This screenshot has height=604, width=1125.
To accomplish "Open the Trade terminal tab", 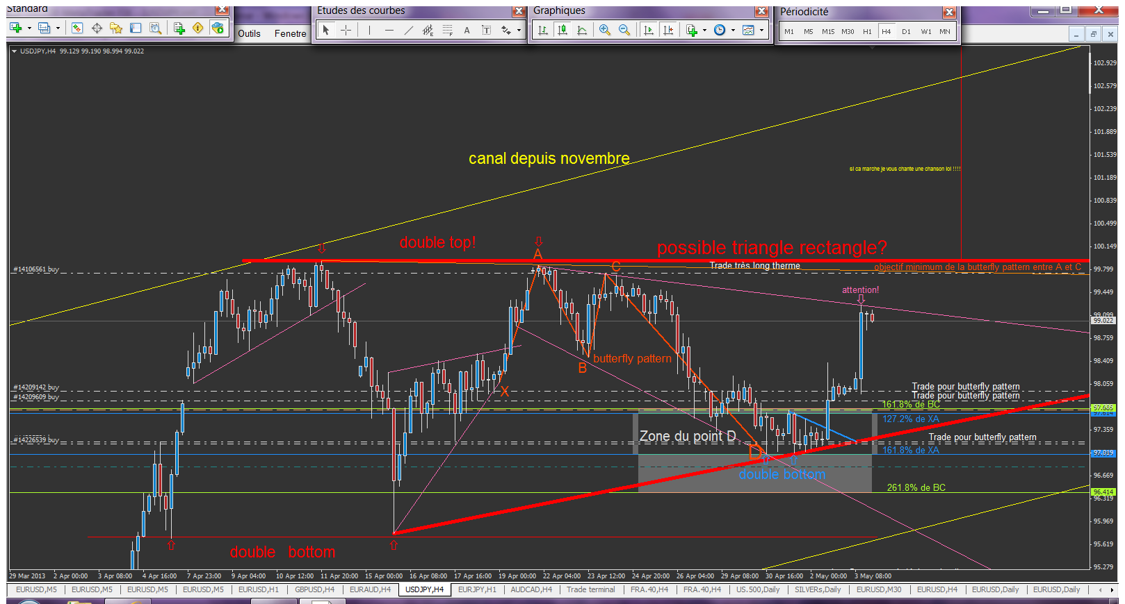I will [591, 589].
